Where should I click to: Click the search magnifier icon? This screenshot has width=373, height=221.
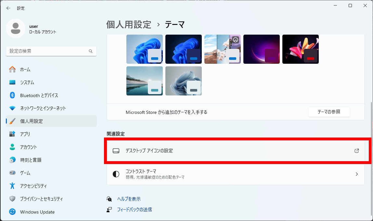click(91, 51)
